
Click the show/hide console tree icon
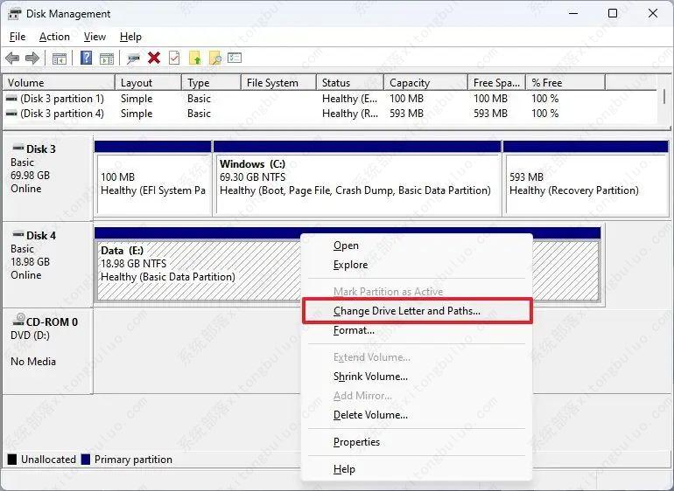pos(60,59)
